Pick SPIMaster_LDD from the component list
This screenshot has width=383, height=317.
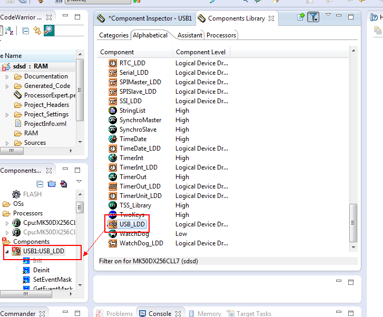140,82
